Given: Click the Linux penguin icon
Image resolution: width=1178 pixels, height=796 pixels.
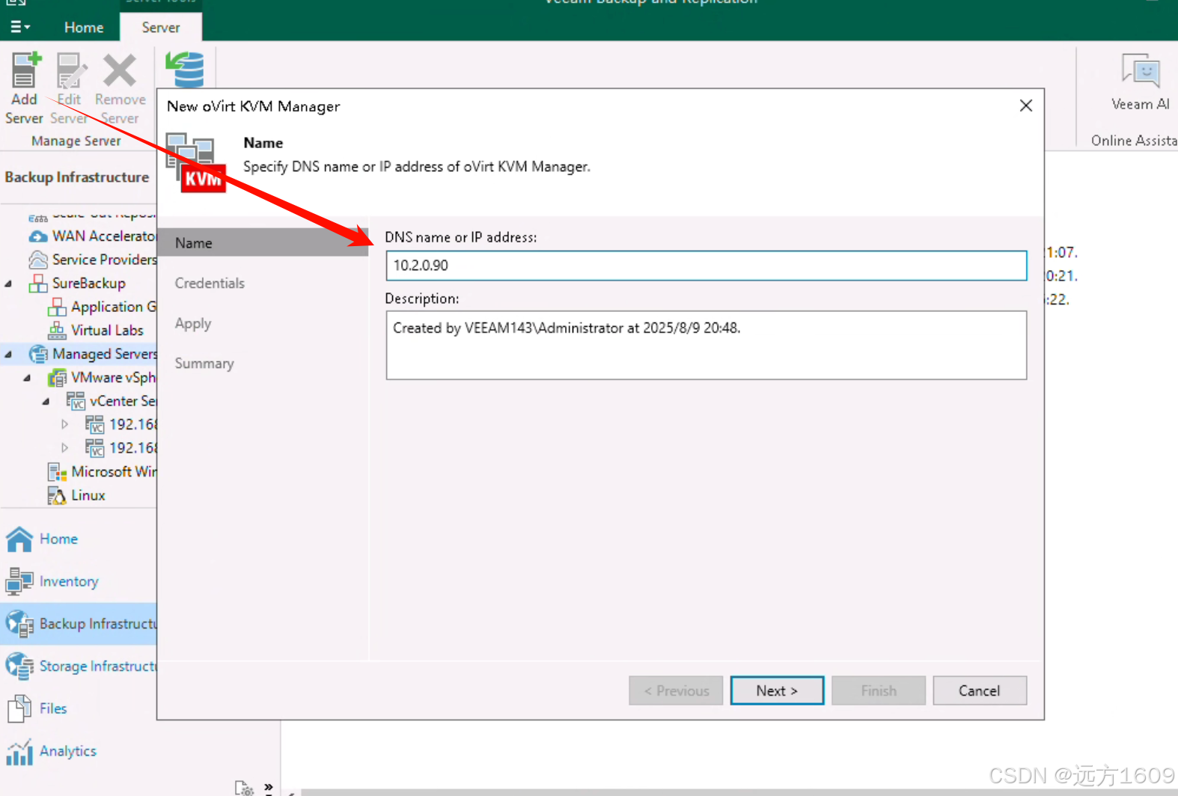Looking at the screenshot, I should tap(57, 495).
